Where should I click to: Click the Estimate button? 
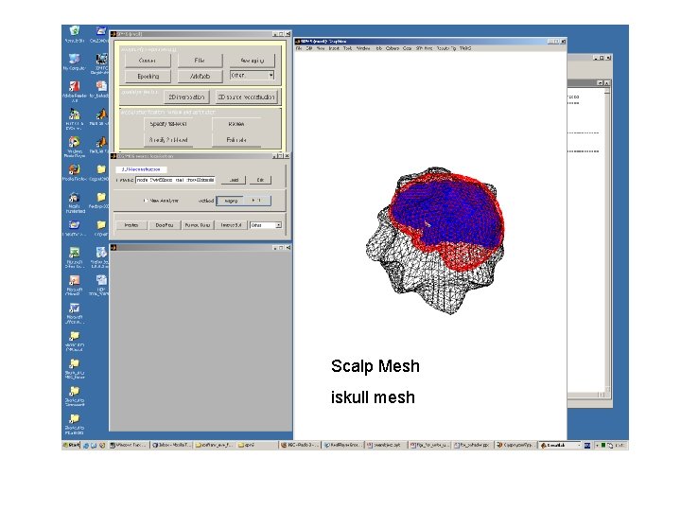coord(236,140)
